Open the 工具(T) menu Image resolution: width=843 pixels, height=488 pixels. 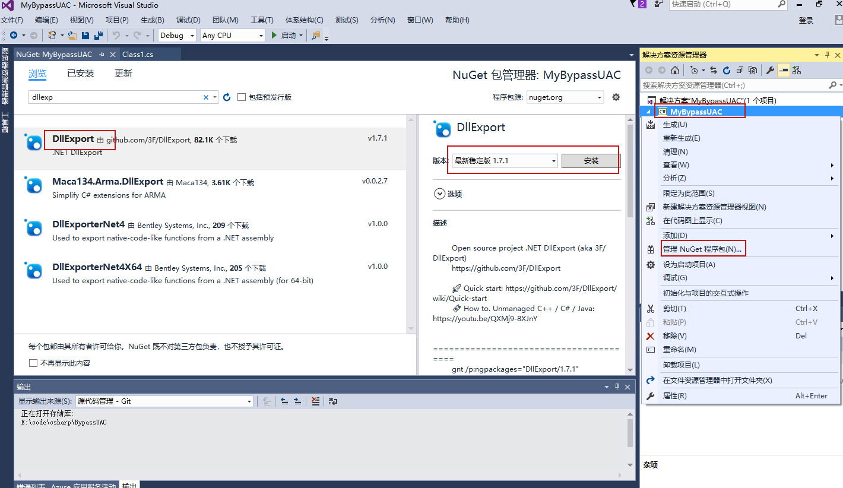click(x=262, y=20)
